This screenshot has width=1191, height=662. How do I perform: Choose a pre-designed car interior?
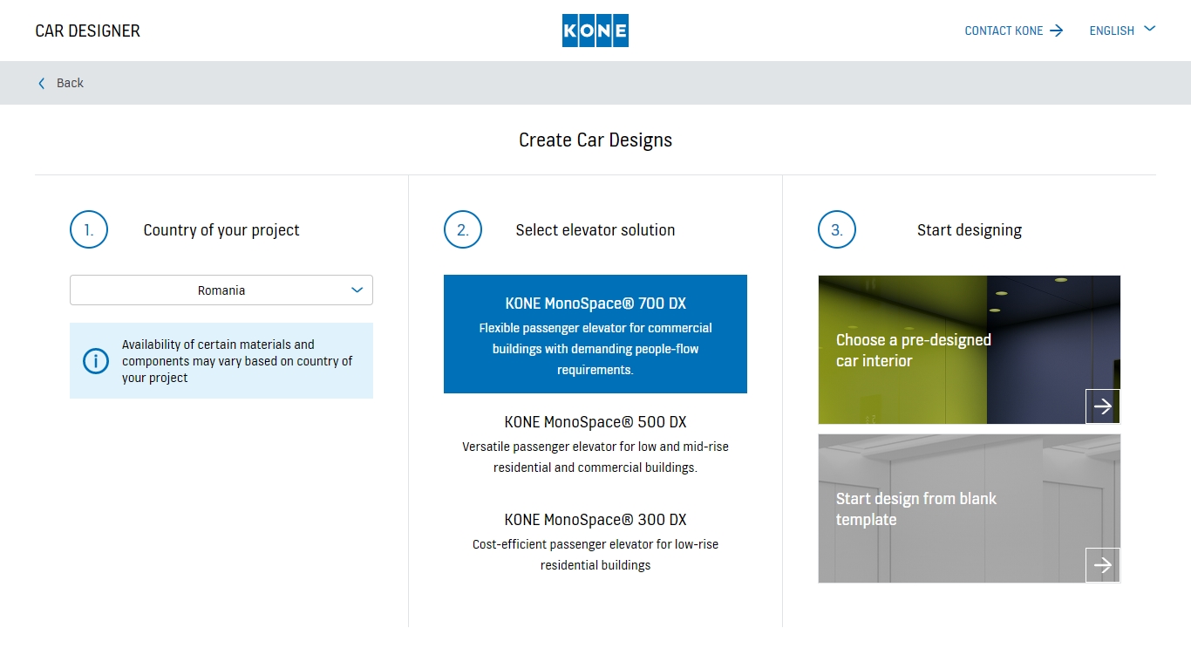click(970, 350)
